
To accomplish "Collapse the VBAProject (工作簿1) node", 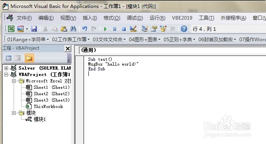I will [6, 74].
